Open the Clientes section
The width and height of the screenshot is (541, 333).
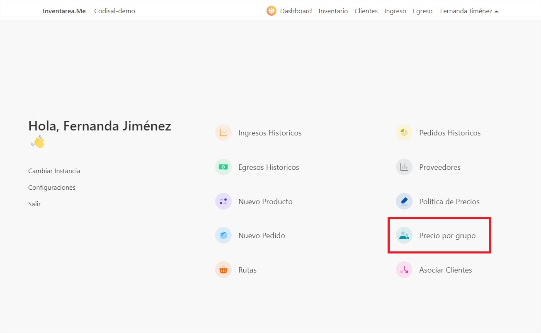coord(366,11)
